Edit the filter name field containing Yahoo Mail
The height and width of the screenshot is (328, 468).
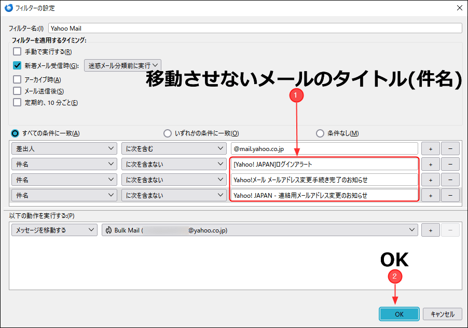[x=255, y=29]
